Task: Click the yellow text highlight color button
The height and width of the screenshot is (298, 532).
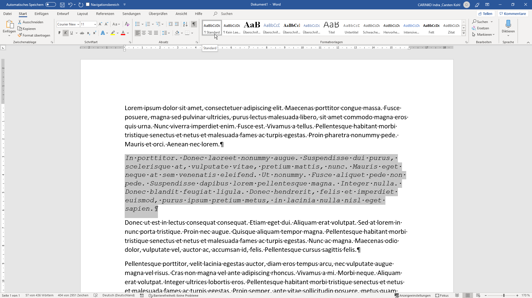Action: (113, 33)
